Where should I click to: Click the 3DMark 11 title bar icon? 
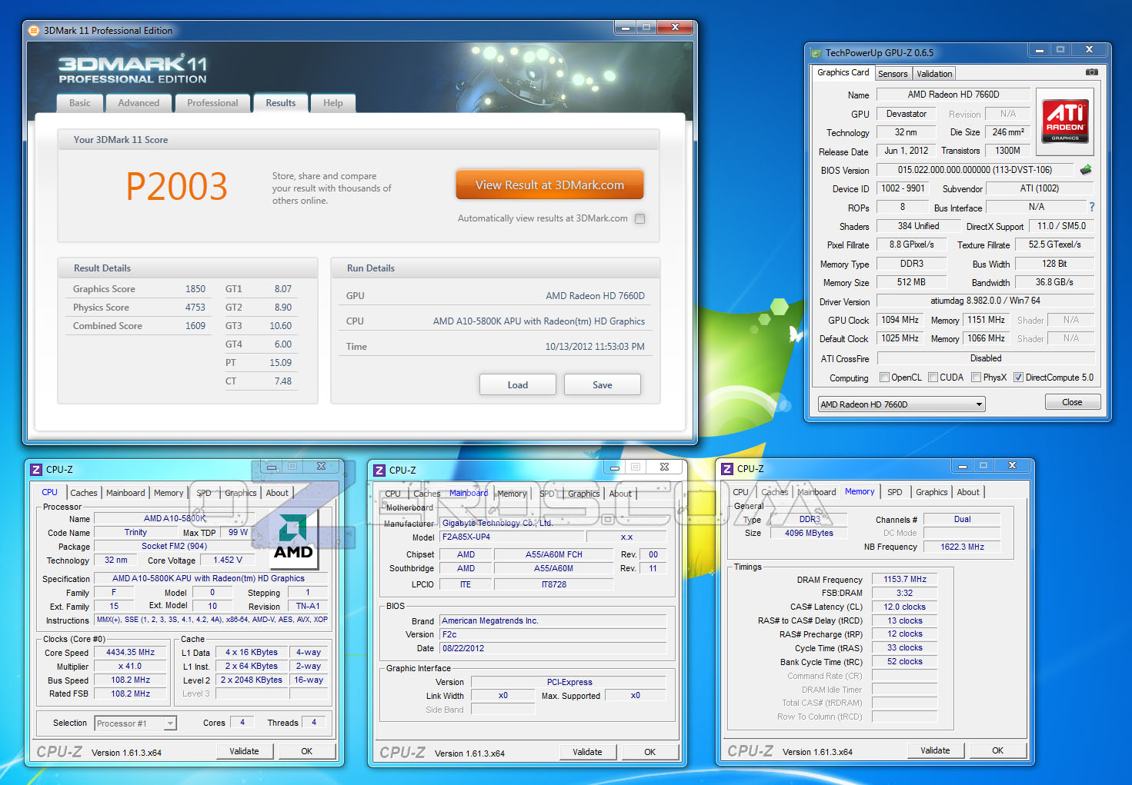[34, 31]
